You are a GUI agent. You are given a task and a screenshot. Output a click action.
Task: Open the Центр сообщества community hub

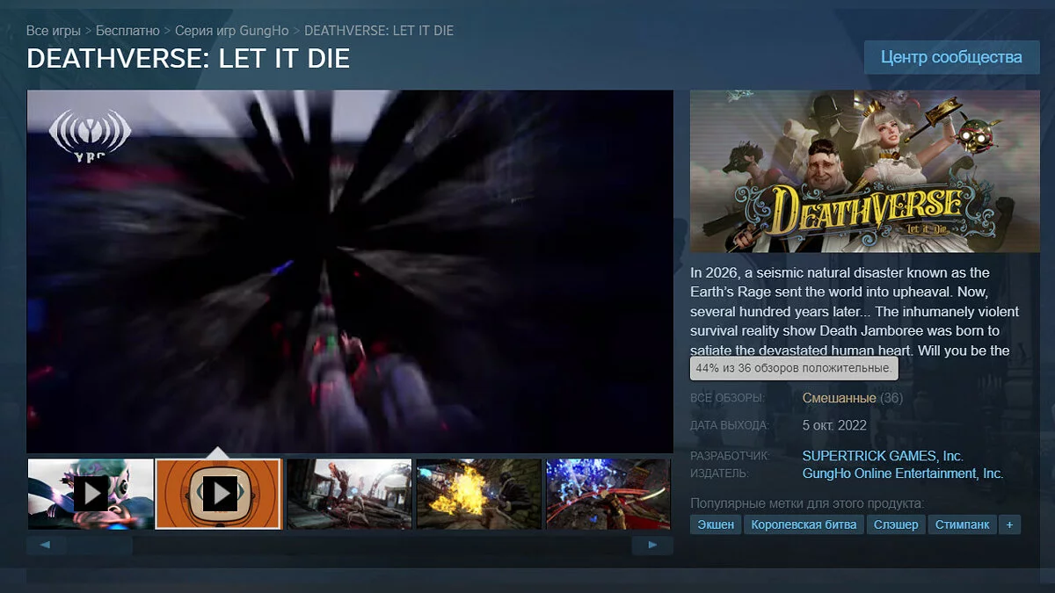coord(951,57)
